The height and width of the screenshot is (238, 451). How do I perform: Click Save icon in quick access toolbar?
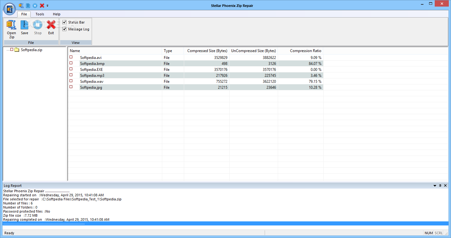point(28,5)
